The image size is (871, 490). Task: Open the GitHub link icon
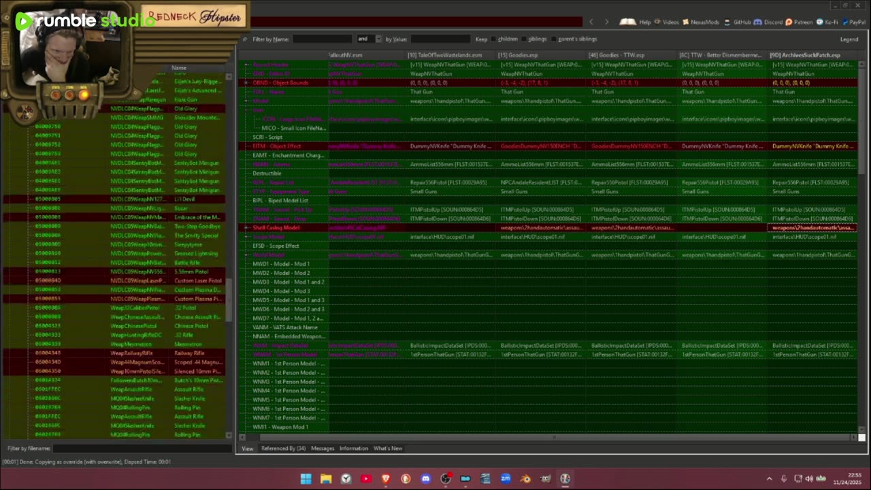727,22
